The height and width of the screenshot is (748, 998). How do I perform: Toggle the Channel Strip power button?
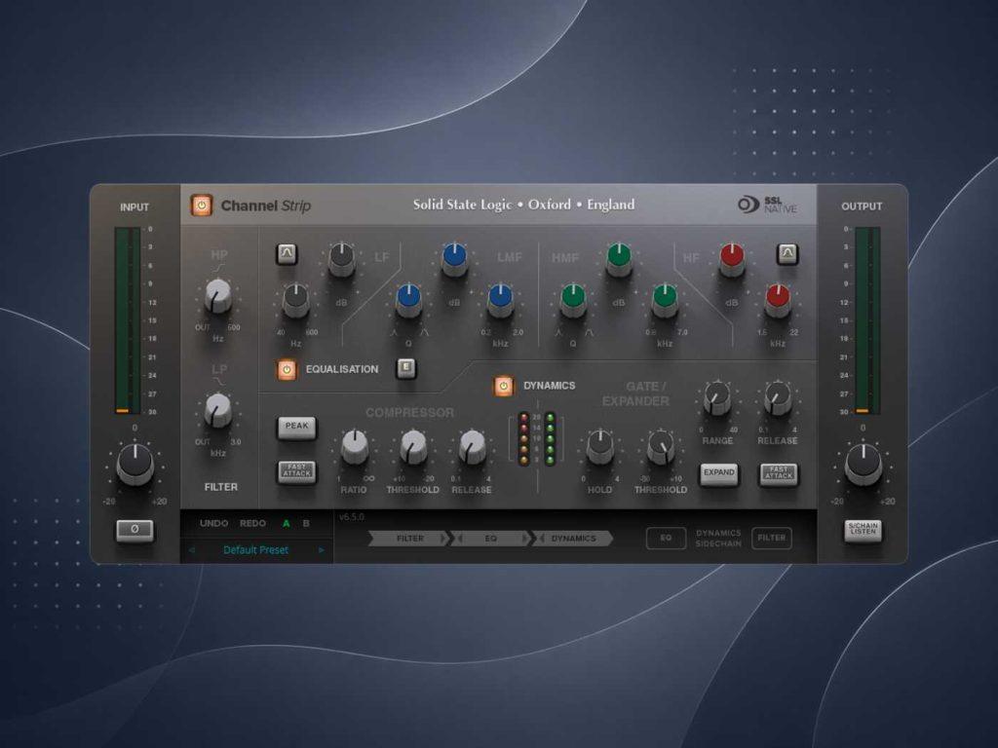pyautogui.click(x=202, y=206)
